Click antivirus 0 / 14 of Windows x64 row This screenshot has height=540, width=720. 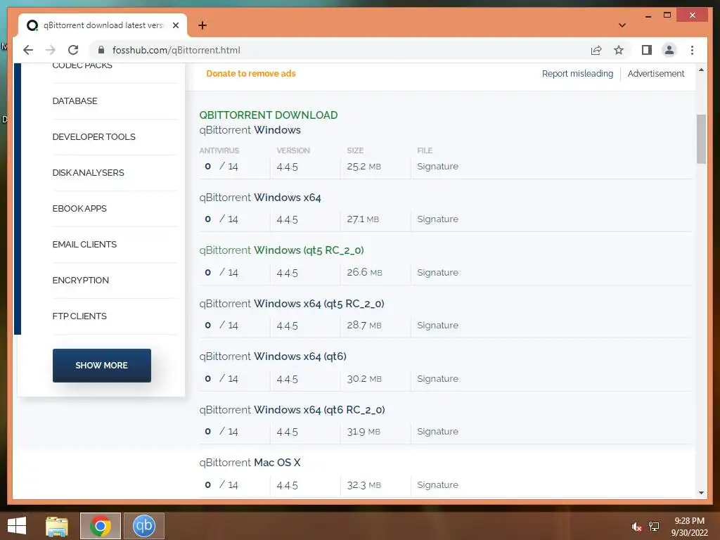[x=221, y=219]
